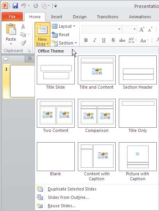The height and width of the screenshot is (211, 159).
Task: Click the Format Painter brush icon
Action: point(23,43)
